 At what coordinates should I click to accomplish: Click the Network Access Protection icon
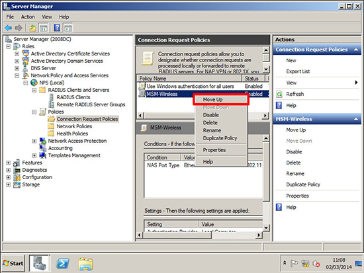[x=43, y=141]
